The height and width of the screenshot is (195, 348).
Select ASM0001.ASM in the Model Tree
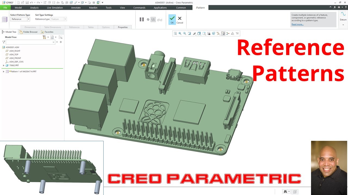[x=12, y=47]
